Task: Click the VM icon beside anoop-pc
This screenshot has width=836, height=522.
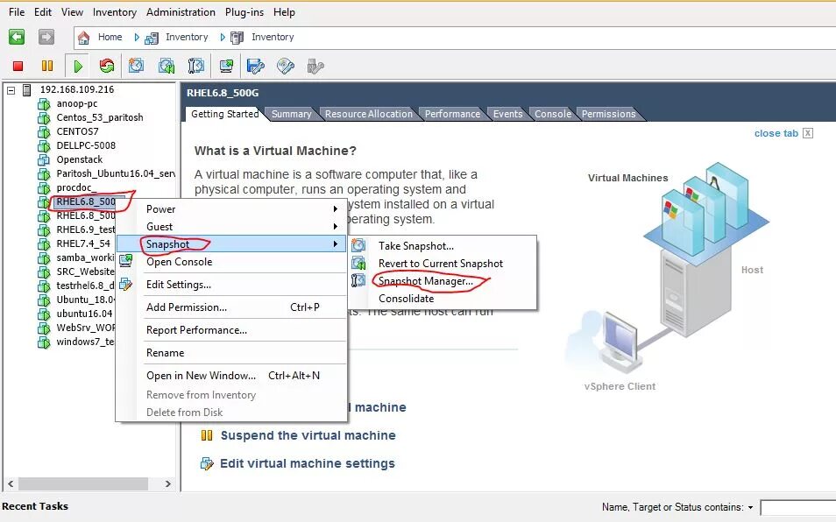Action: [x=44, y=104]
